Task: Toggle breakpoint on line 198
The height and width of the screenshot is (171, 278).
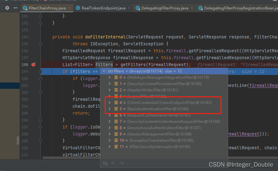Action: [x=33, y=65]
